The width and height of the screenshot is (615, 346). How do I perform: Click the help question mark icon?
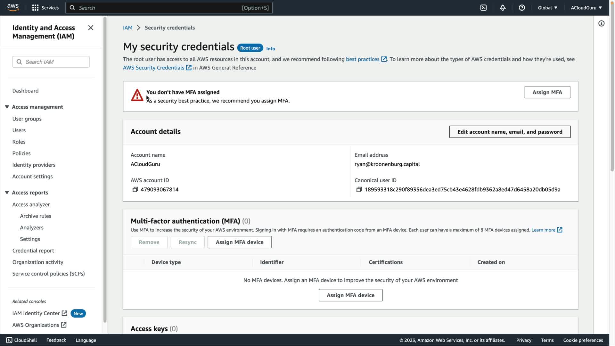[x=522, y=8]
